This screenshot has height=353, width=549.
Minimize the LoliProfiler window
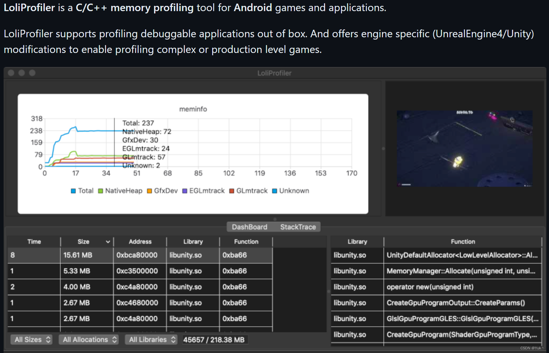(22, 73)
